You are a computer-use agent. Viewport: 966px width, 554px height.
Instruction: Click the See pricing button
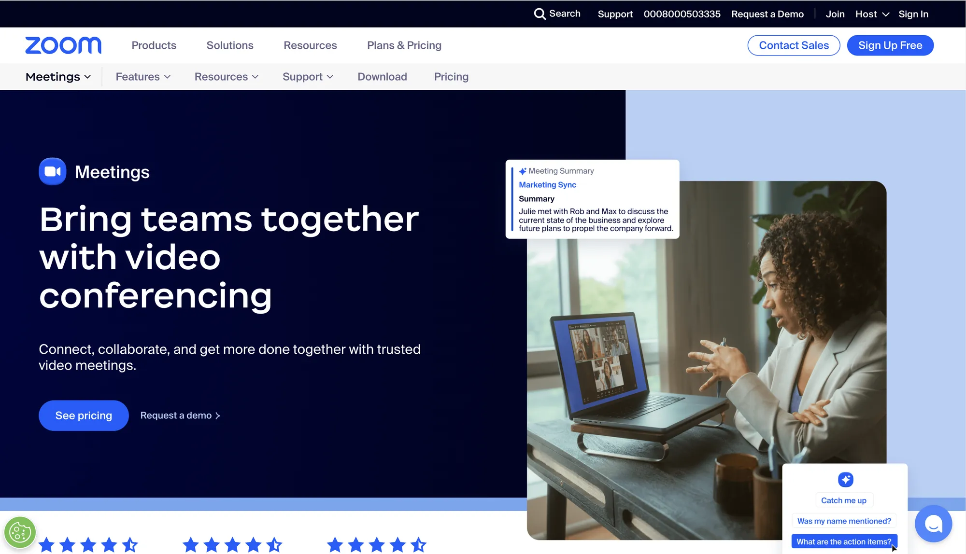point(84,415)
